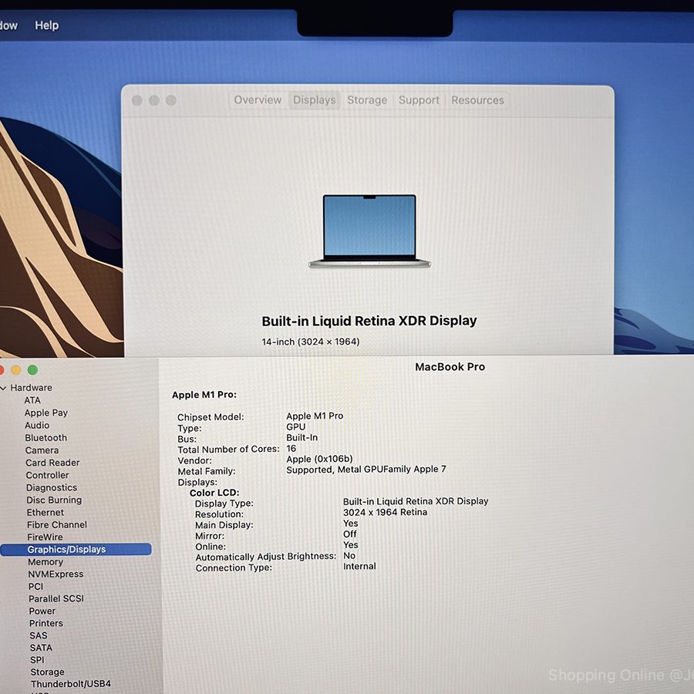Select Ethernet in the sidebar
Image resolution: width=694 pixels, height=694 pixels.
(45, 512)
